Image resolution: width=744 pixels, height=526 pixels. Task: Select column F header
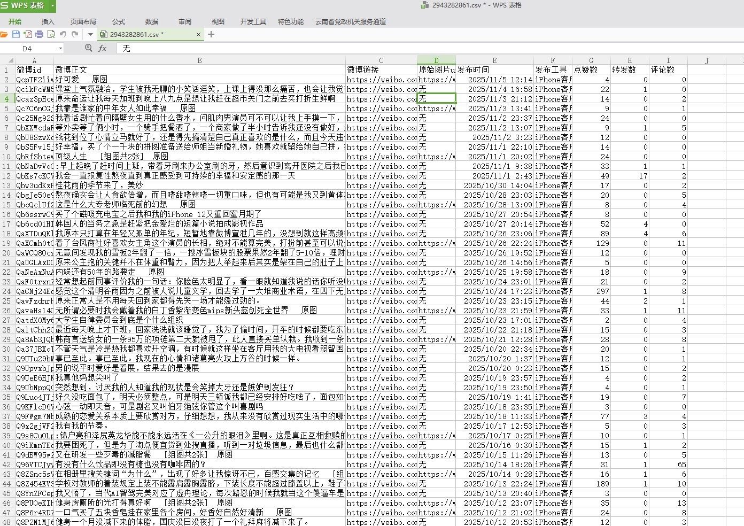(553, 60)
